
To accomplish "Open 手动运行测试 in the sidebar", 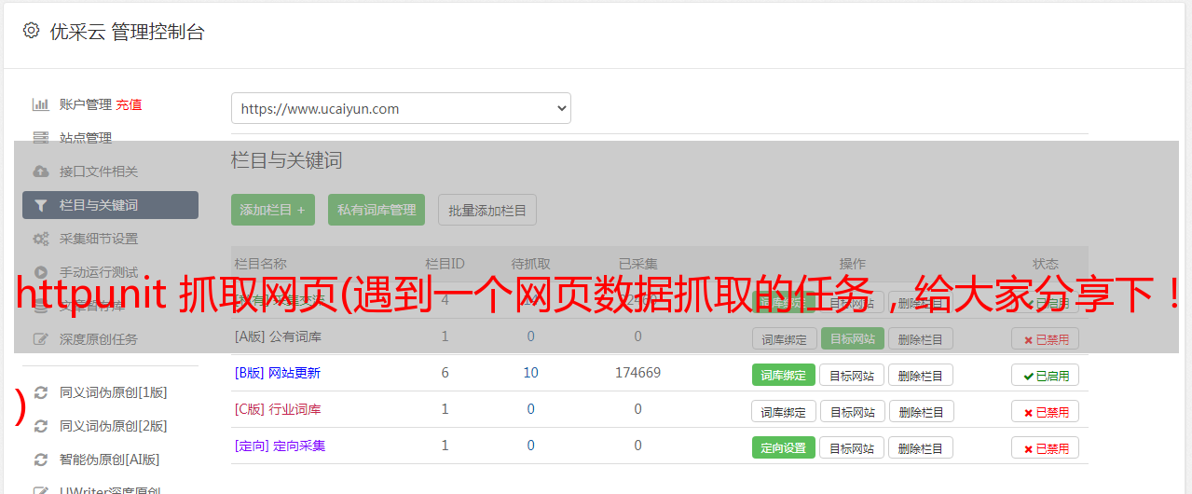I will pos(99,272).
